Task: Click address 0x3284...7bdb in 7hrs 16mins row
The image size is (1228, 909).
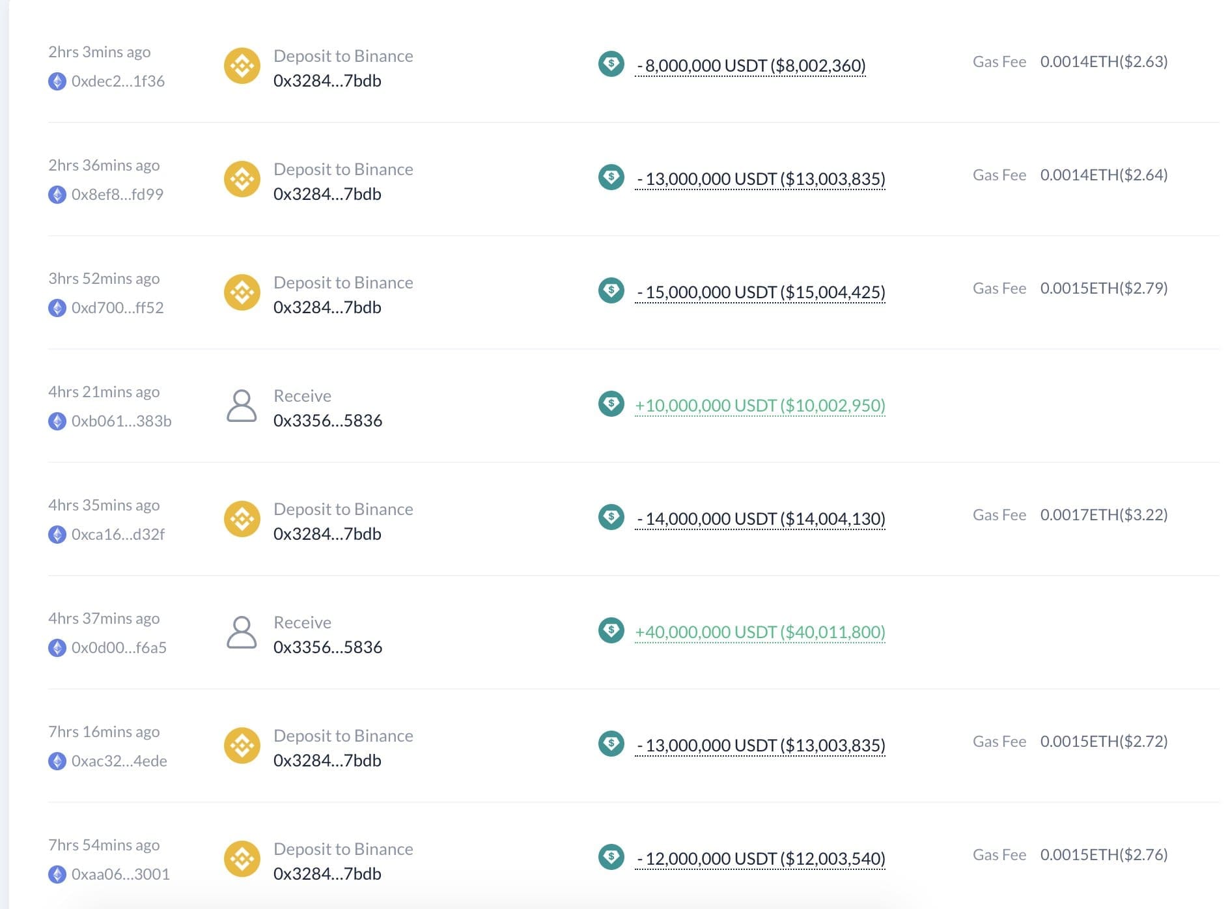Action: (328, 761)
